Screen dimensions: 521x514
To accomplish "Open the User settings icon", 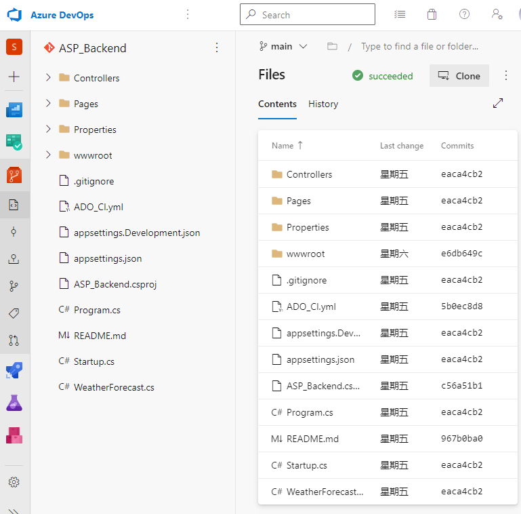I will tap(497, 14).
